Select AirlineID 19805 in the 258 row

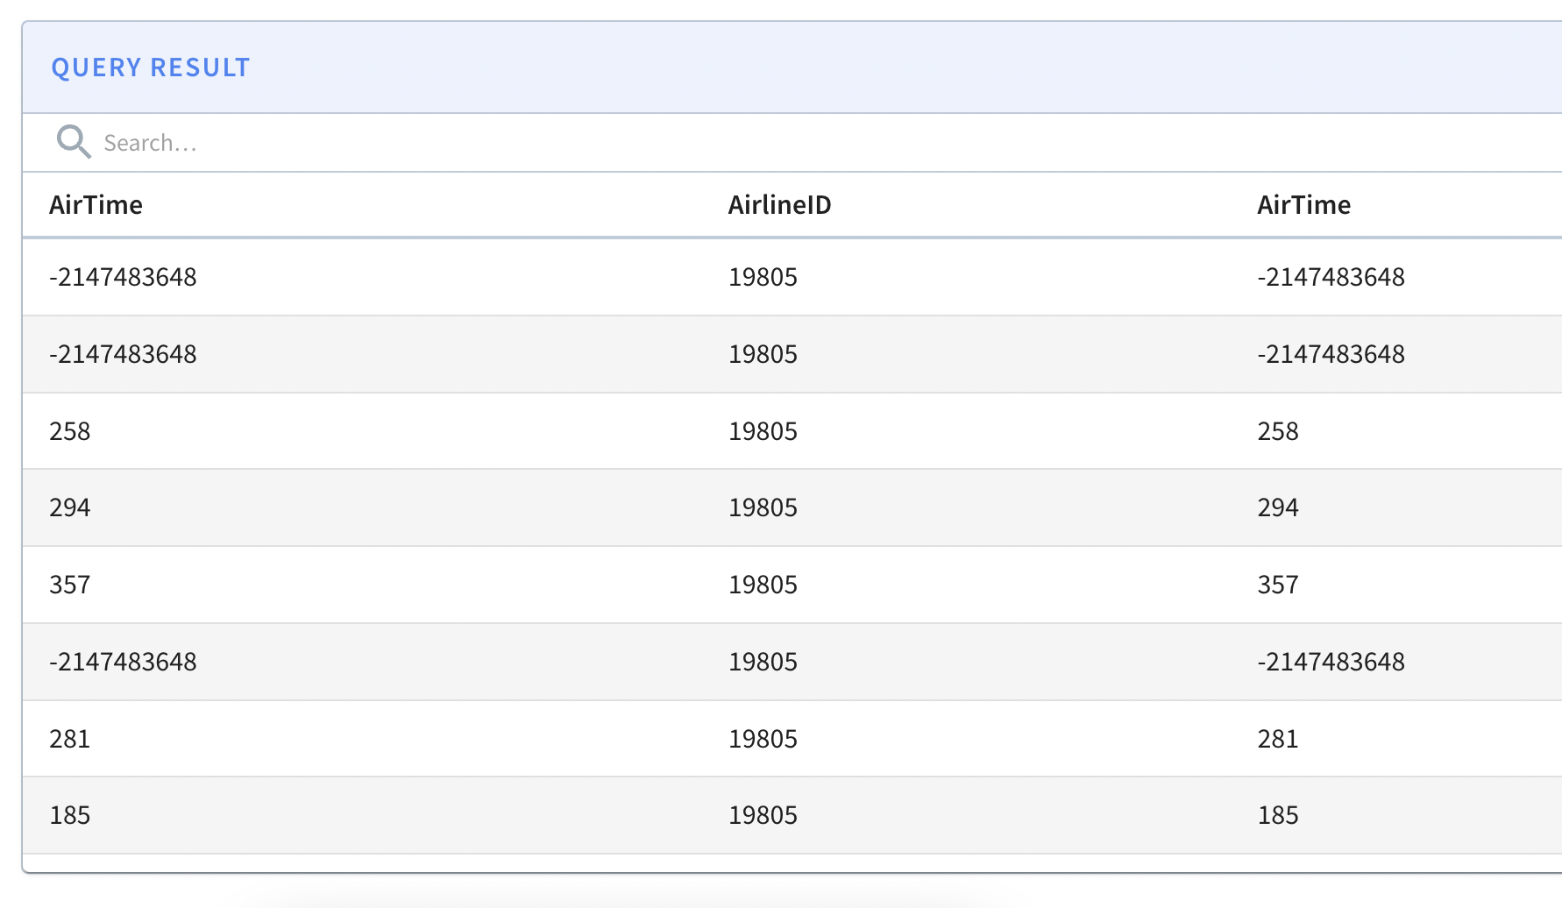tap(763, 431)
